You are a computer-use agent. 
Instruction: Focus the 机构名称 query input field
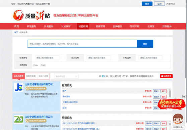pyautogui.click(x=151, y=58)
